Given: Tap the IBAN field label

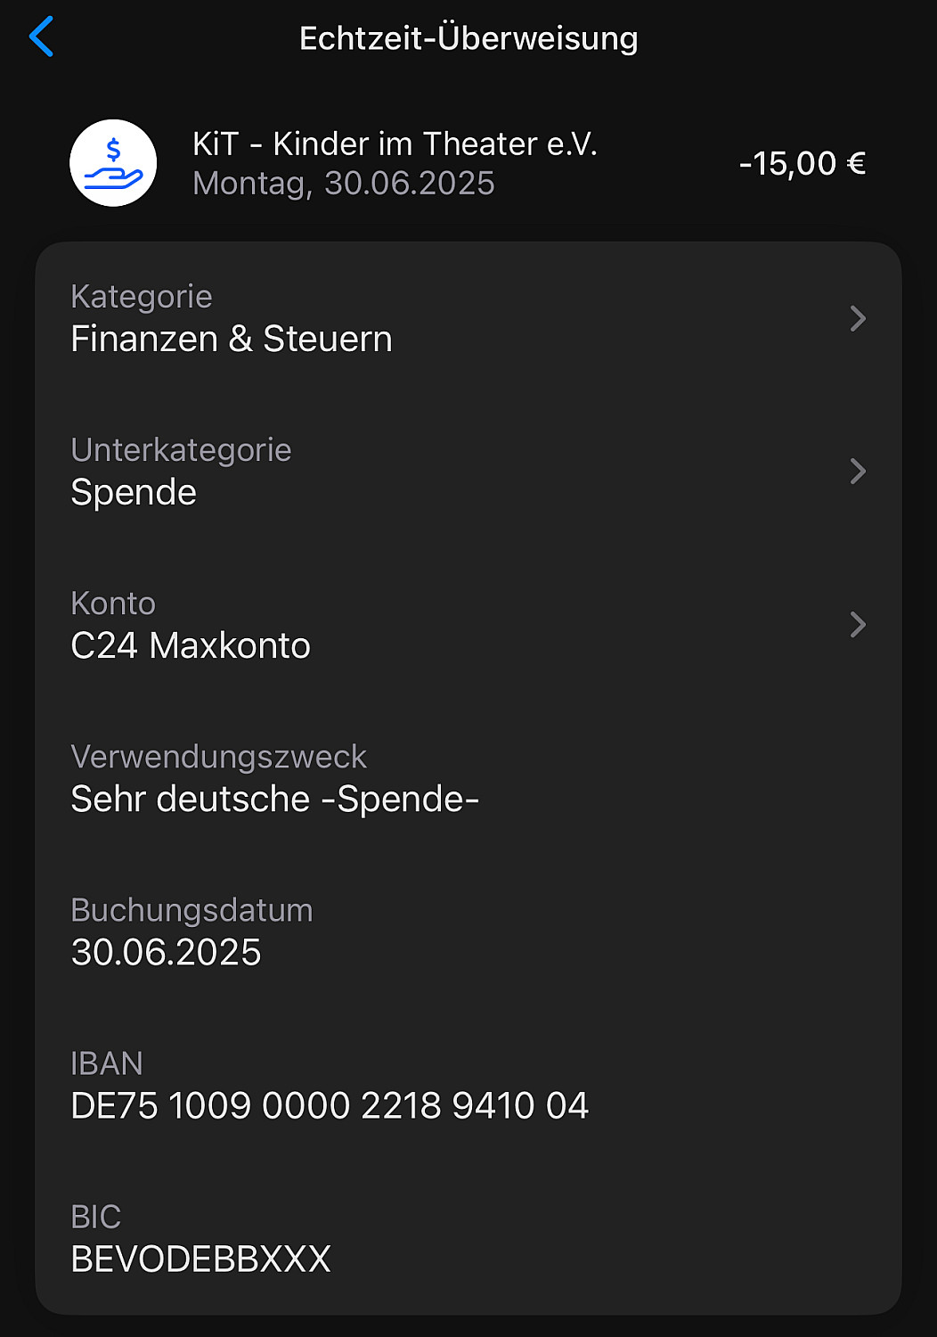Looking at the screenshot, I should (x=107, y=1063).
